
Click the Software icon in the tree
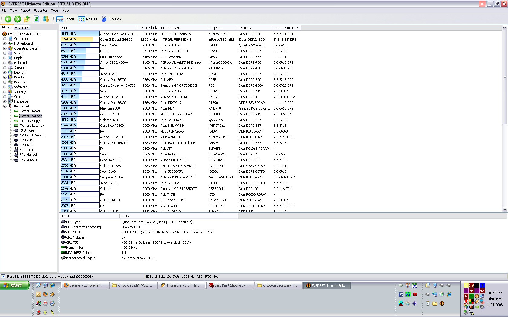(x=10, y=87)
